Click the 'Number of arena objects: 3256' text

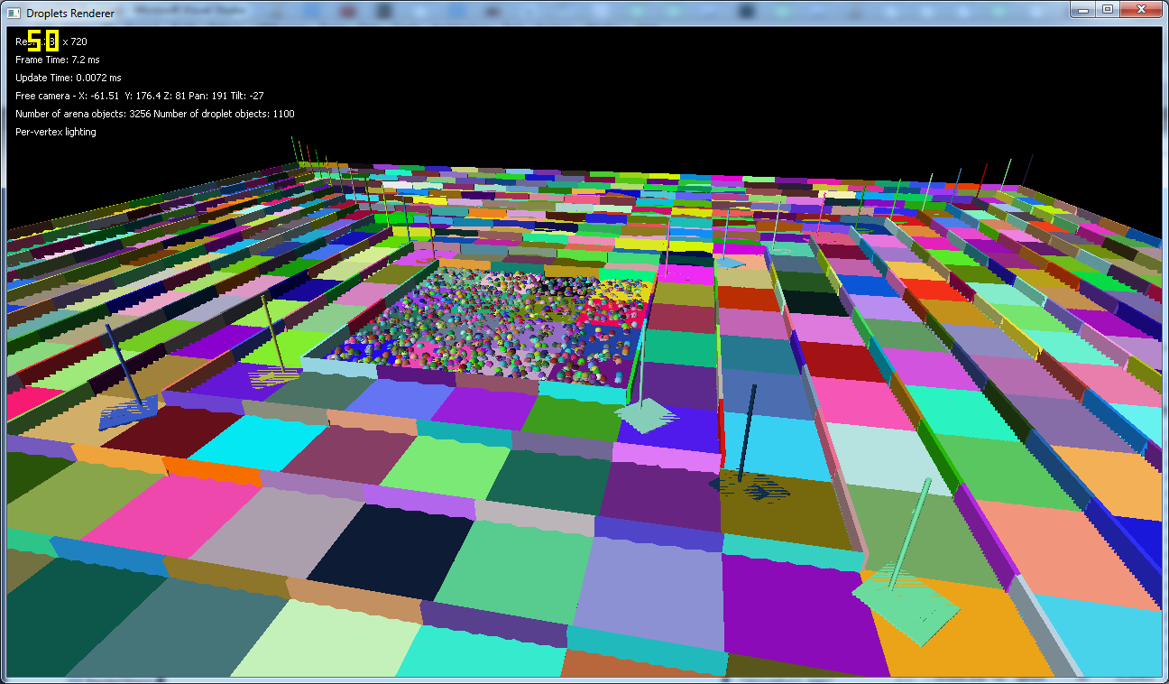pyautogui.click(x=82, y=114)
